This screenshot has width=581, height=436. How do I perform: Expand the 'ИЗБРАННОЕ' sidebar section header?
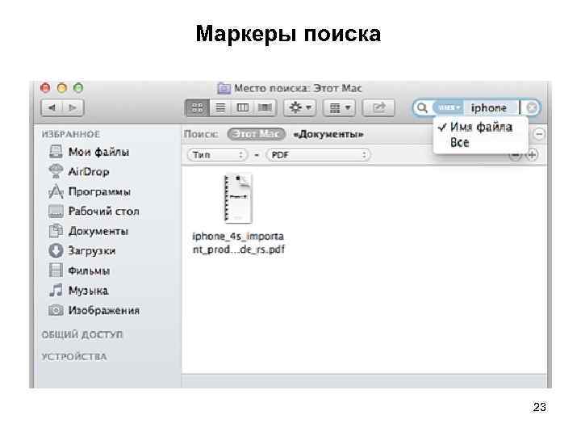(x=71, y=134)
